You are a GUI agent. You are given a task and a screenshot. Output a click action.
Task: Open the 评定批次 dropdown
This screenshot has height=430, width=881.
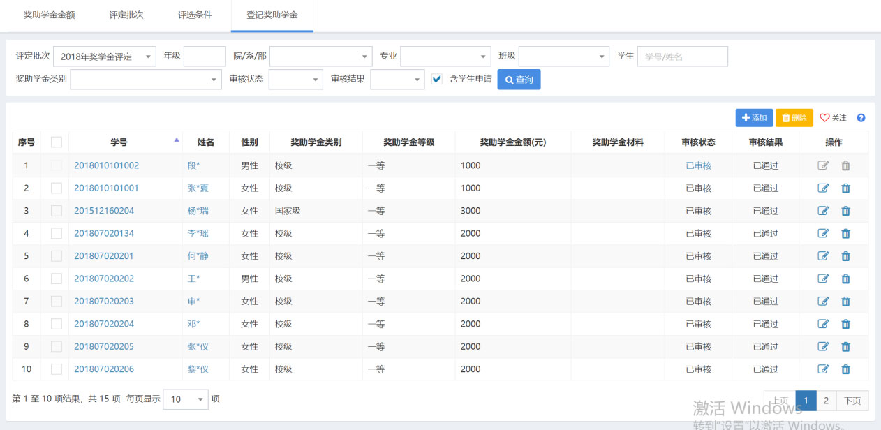click(x=105, y=57)
